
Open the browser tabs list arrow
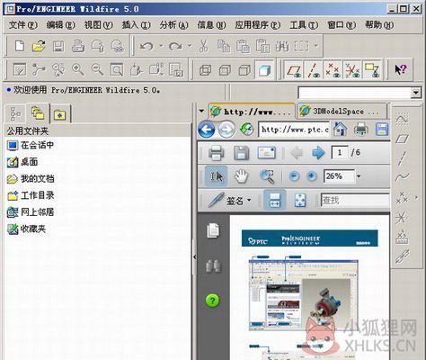pyautogui.click(x=201, y=111)
